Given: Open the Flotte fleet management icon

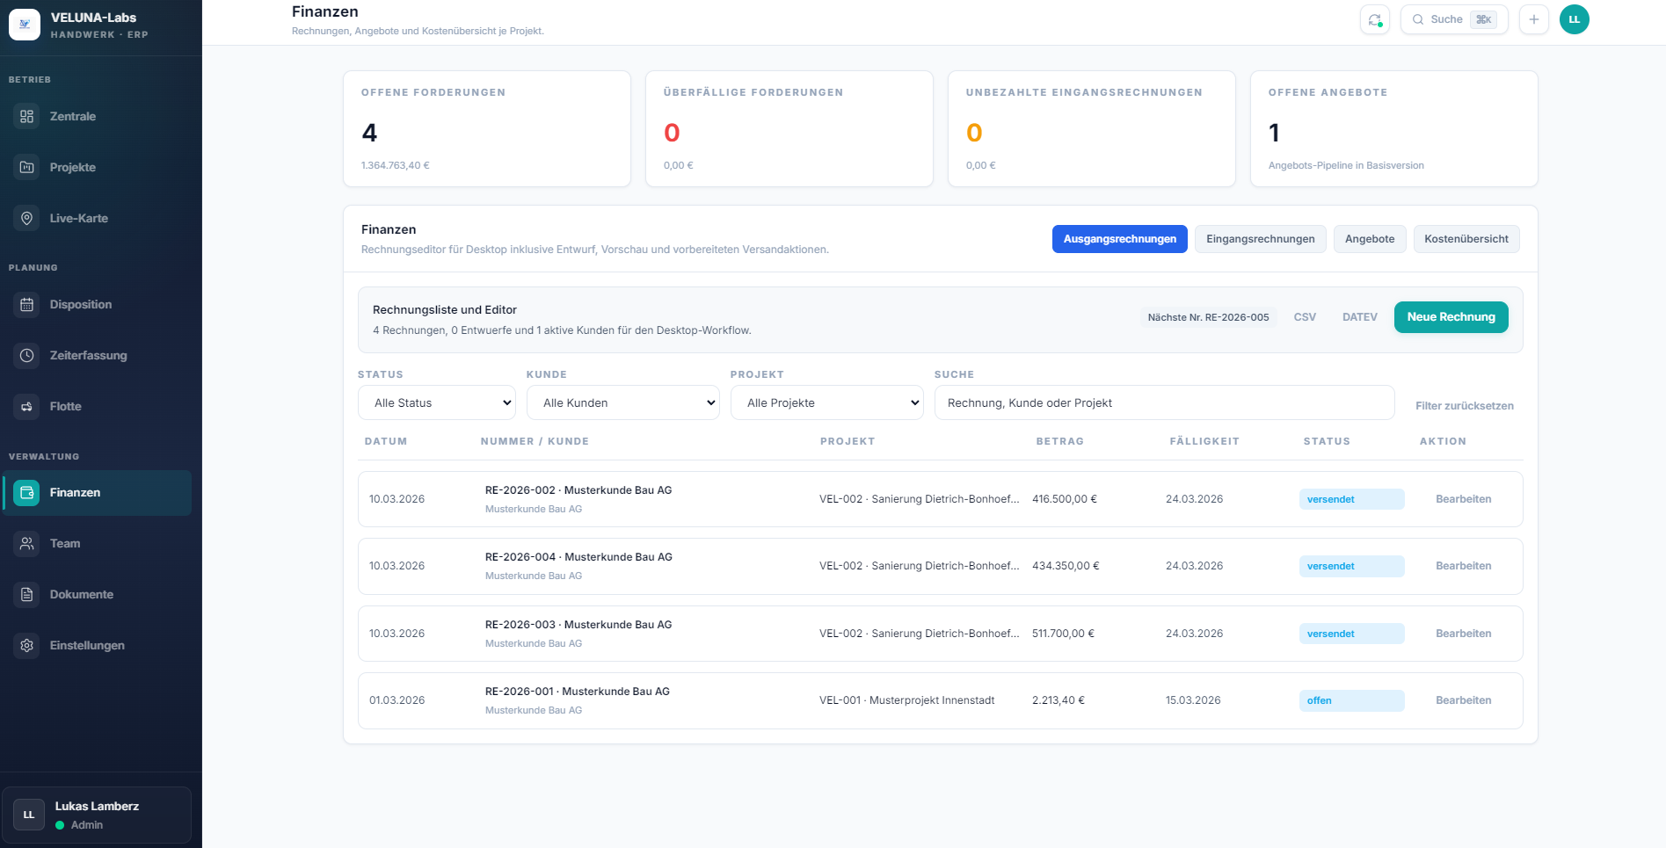Looking at the screenshot, I should [26, 406].
